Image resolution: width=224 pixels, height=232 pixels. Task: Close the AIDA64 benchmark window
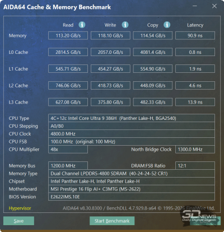click(214, 6)
